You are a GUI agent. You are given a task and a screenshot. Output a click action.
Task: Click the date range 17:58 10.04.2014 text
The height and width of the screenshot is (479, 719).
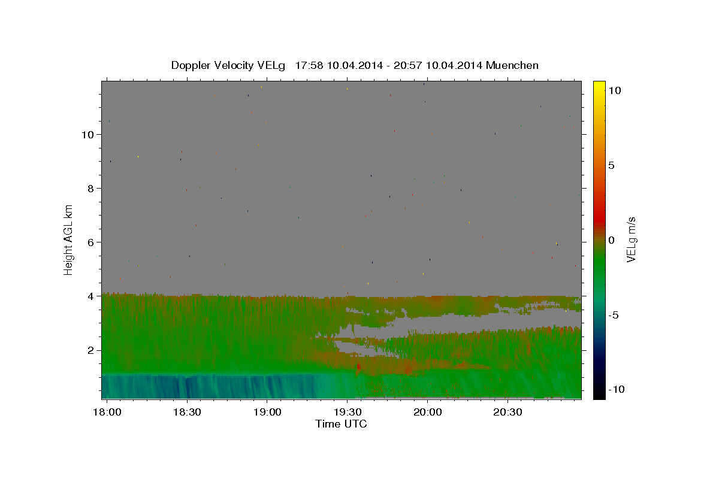pos(339,65)
